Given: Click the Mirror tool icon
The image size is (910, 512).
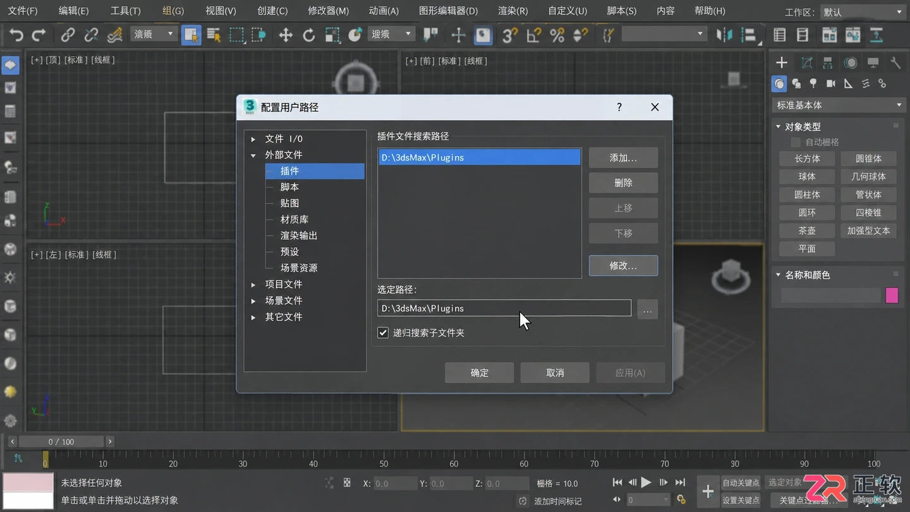Looking at the screenshot, I should [724, 35].
